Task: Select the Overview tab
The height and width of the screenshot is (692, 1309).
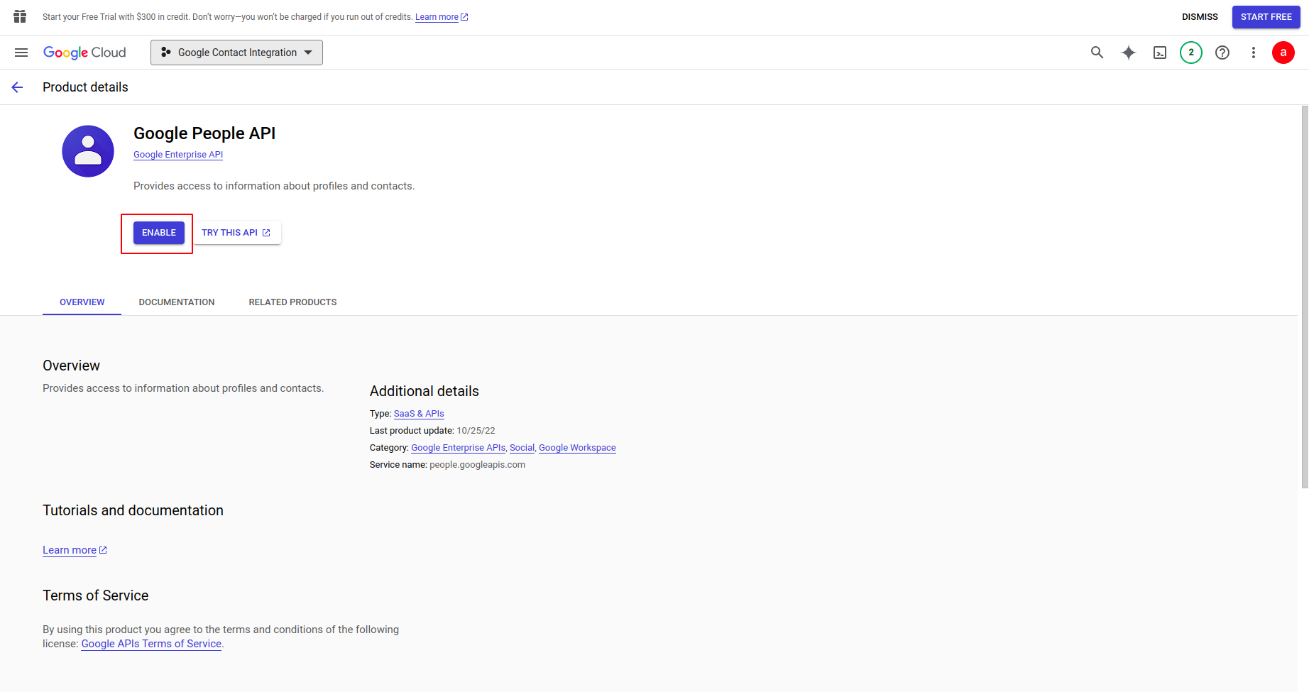Action: (82, 302)
